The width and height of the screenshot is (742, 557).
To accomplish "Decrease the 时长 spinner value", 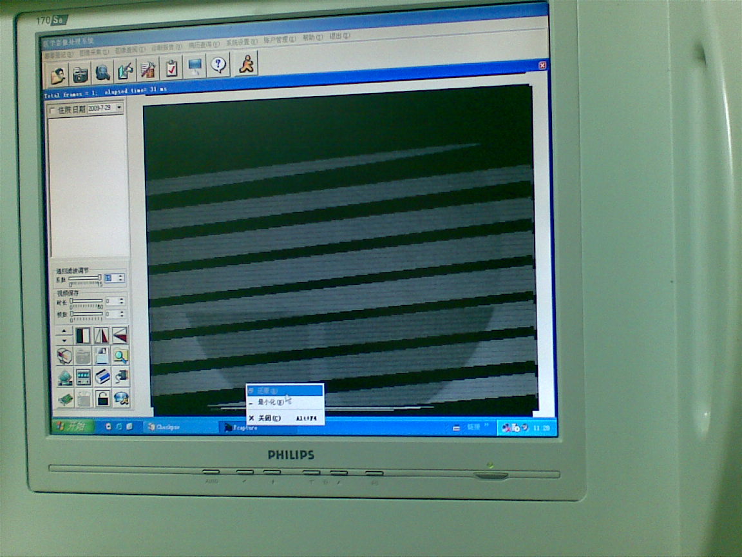I will pyautogui.click(x=120, y=304).
